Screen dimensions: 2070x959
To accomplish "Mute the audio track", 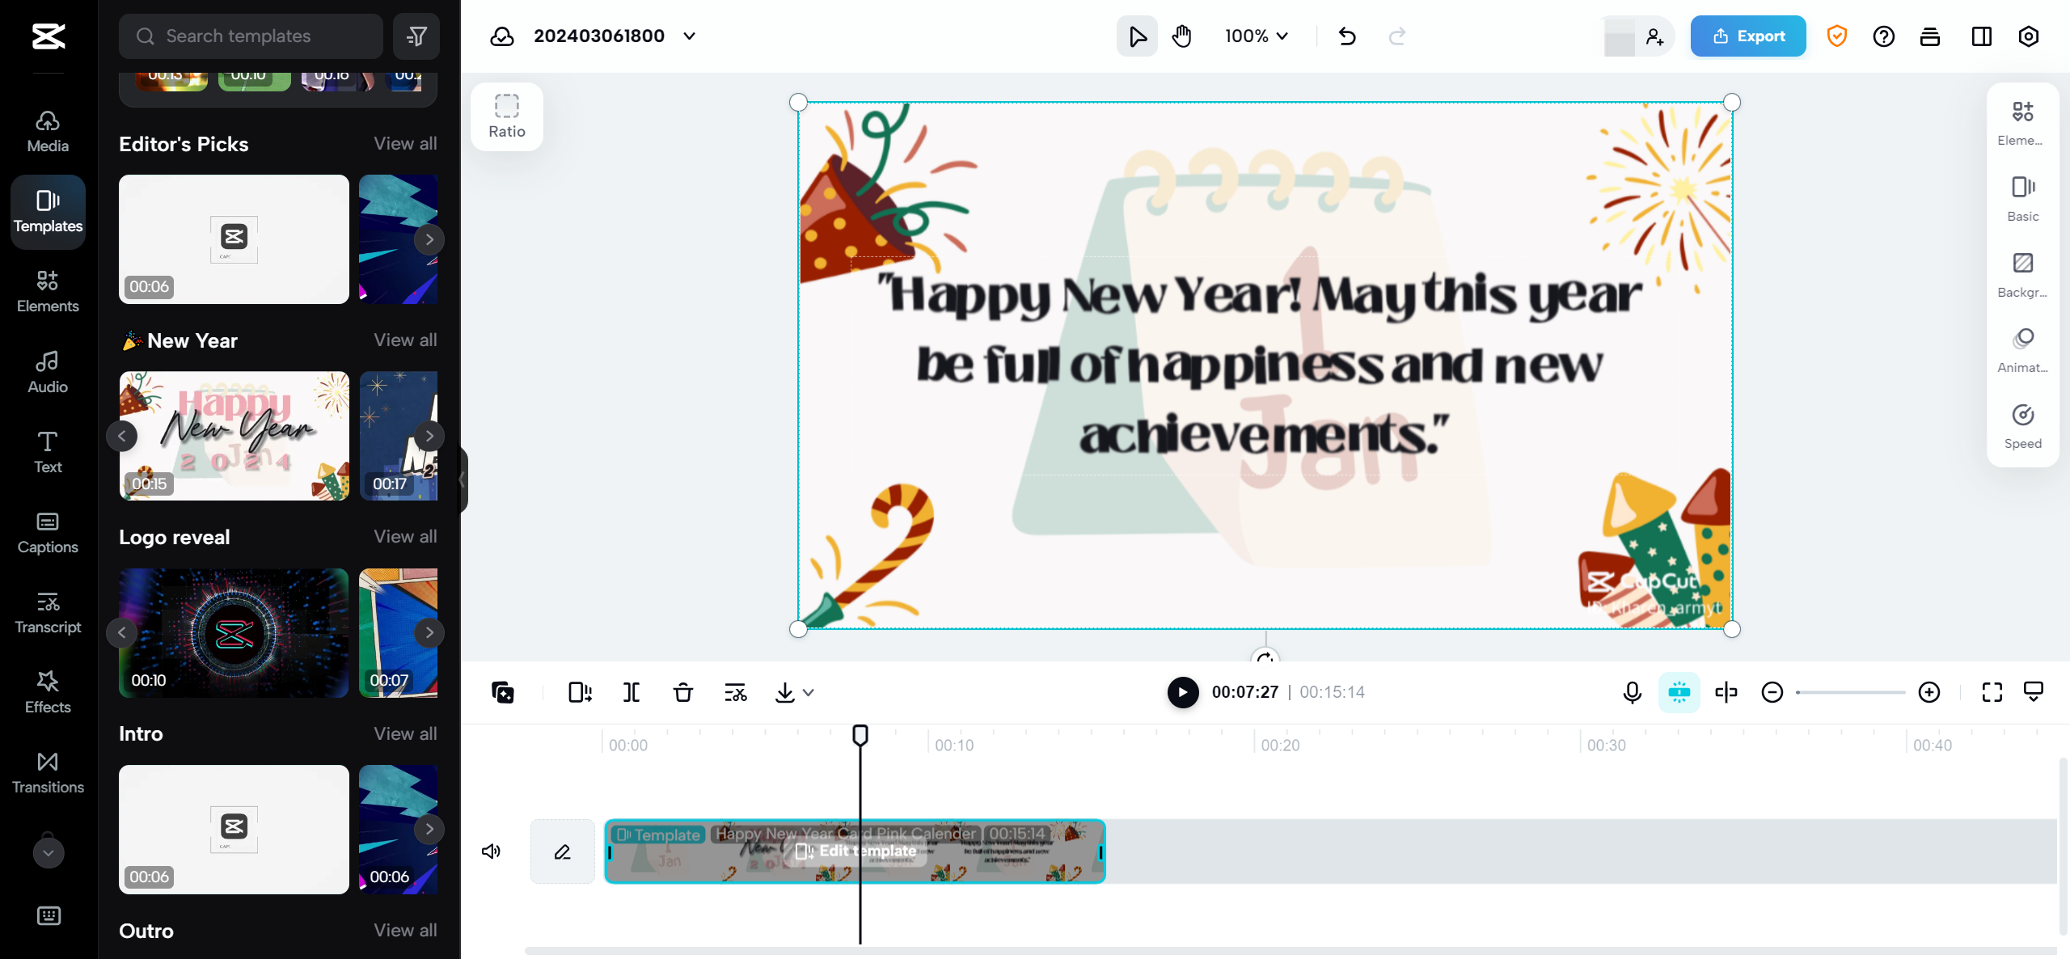I will (x=491, y=851).
